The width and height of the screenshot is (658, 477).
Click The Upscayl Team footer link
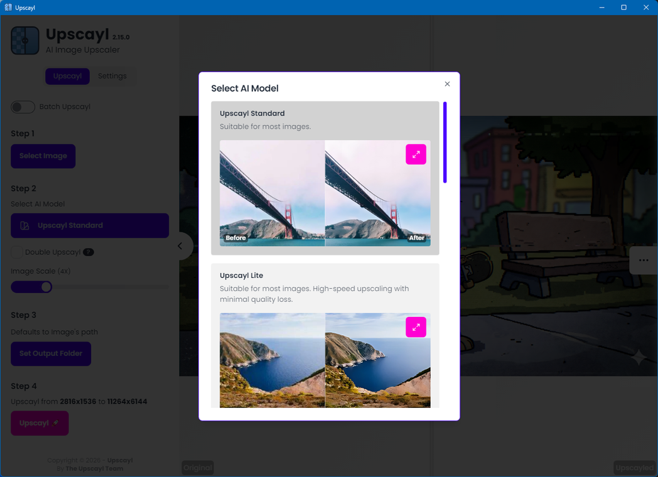point(94,469)
